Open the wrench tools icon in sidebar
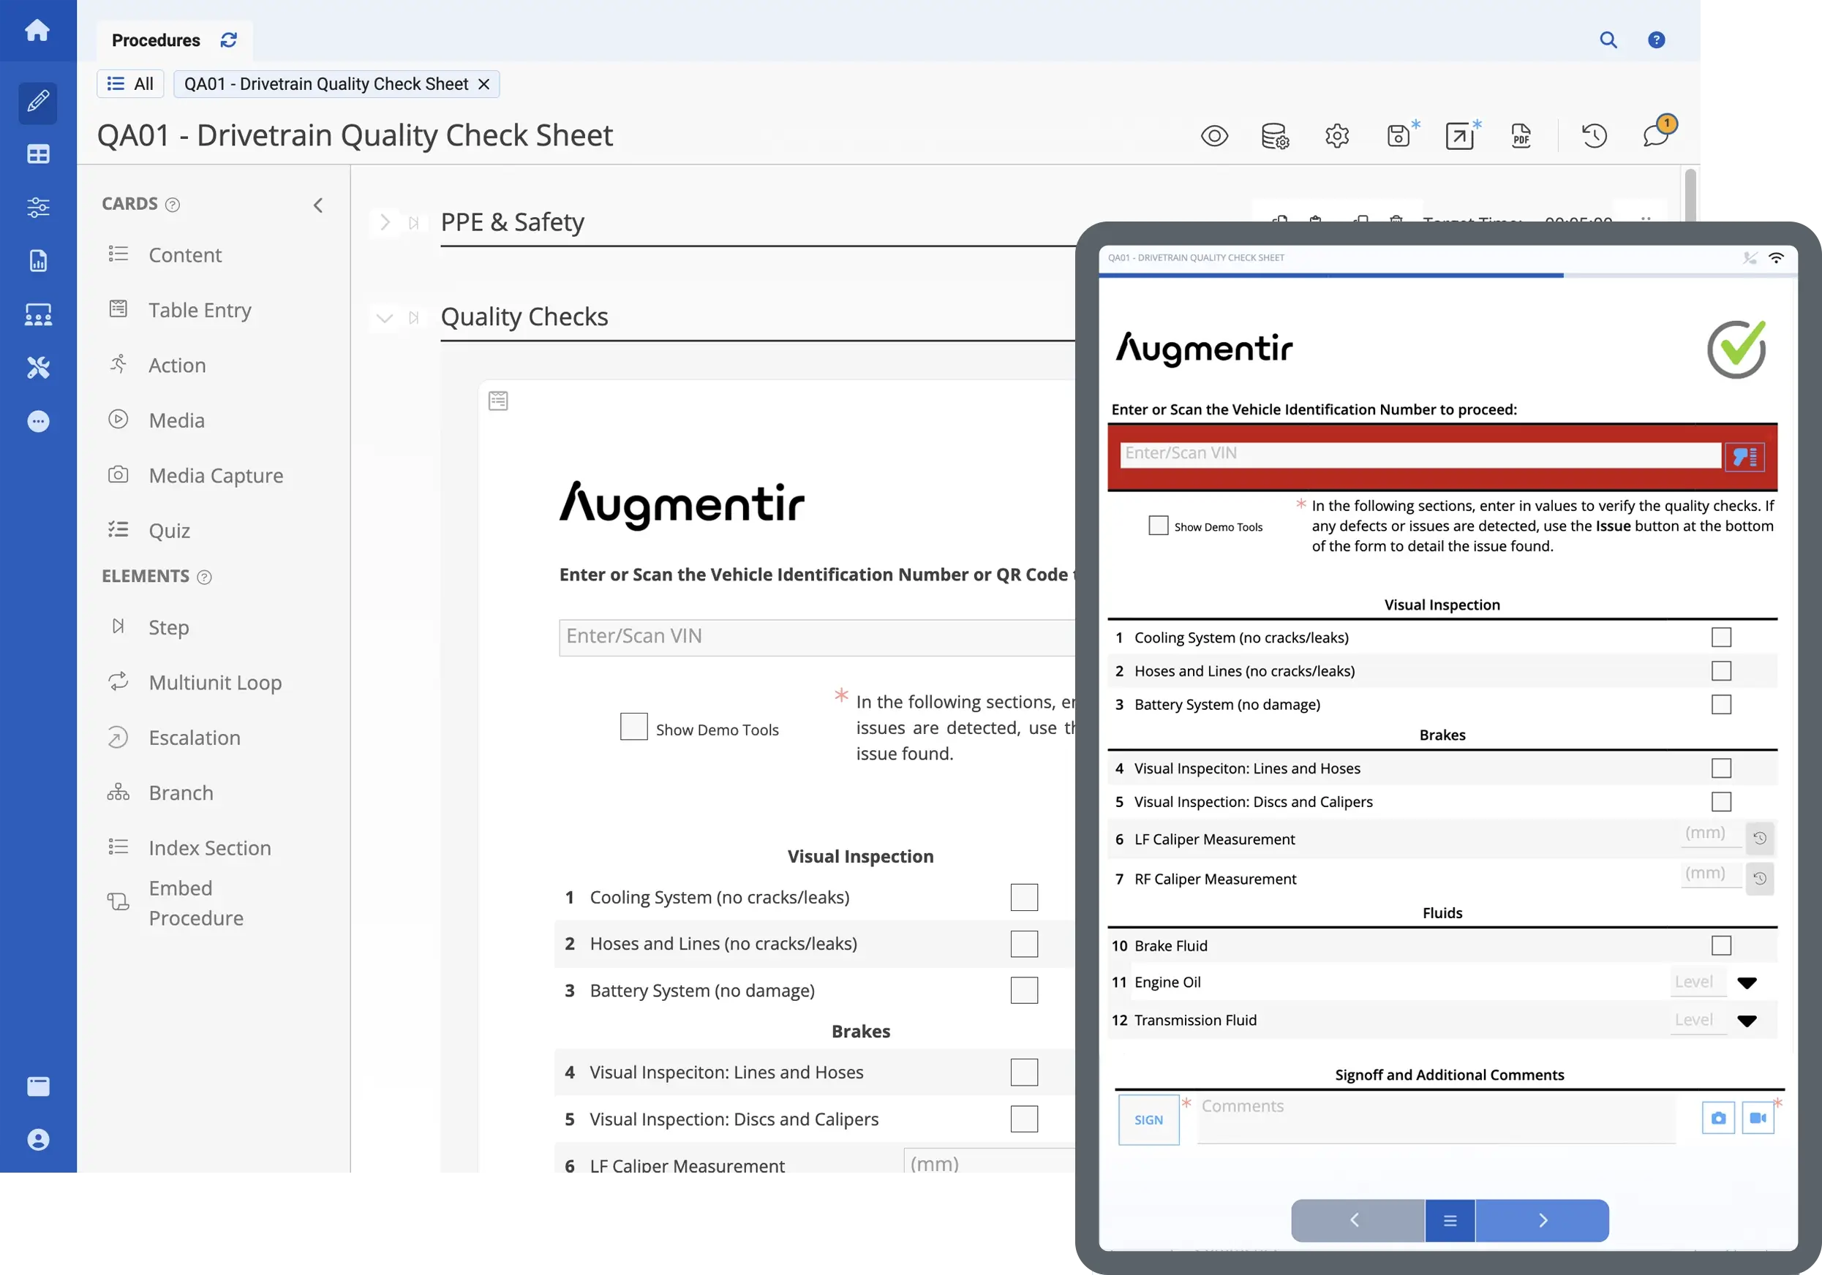The height and width of the screenshot is (1275, 1822). click(38, 367)
